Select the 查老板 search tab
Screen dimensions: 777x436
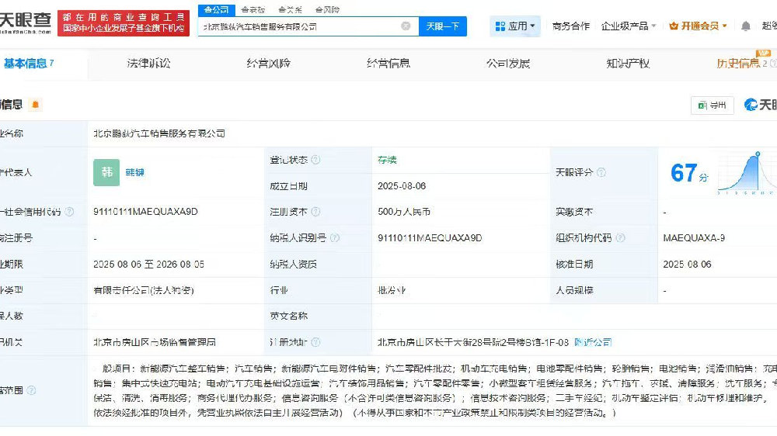(253, 10)
